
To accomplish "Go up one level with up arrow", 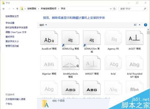I will 17,9.
